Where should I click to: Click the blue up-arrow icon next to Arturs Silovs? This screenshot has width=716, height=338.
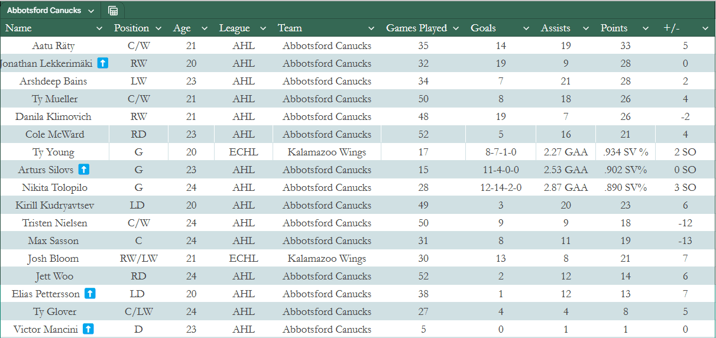pos(84,170)
